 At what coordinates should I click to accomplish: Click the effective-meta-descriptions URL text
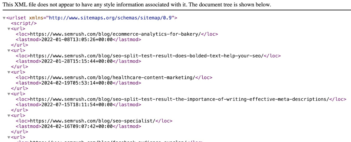(x=179, y=99)
